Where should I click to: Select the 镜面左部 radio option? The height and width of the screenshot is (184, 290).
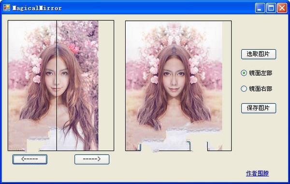[257, 73]
